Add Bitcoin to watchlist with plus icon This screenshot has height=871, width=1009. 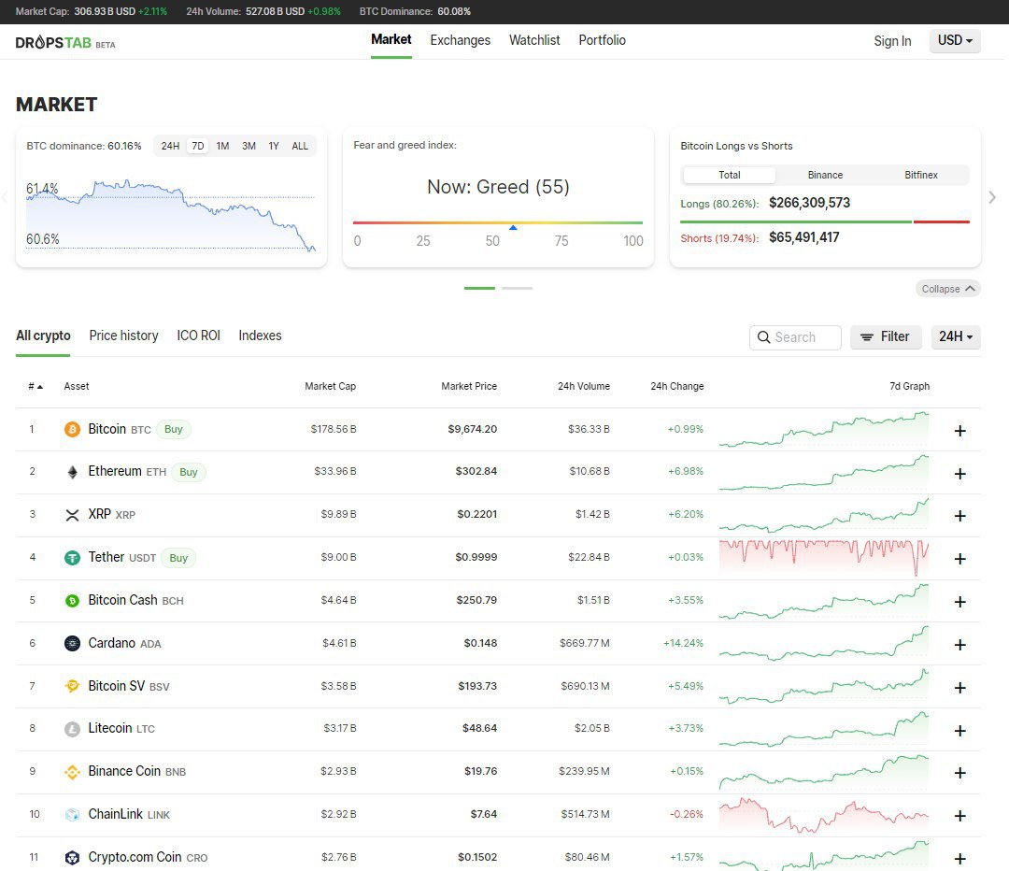click(x=960, y=431)
